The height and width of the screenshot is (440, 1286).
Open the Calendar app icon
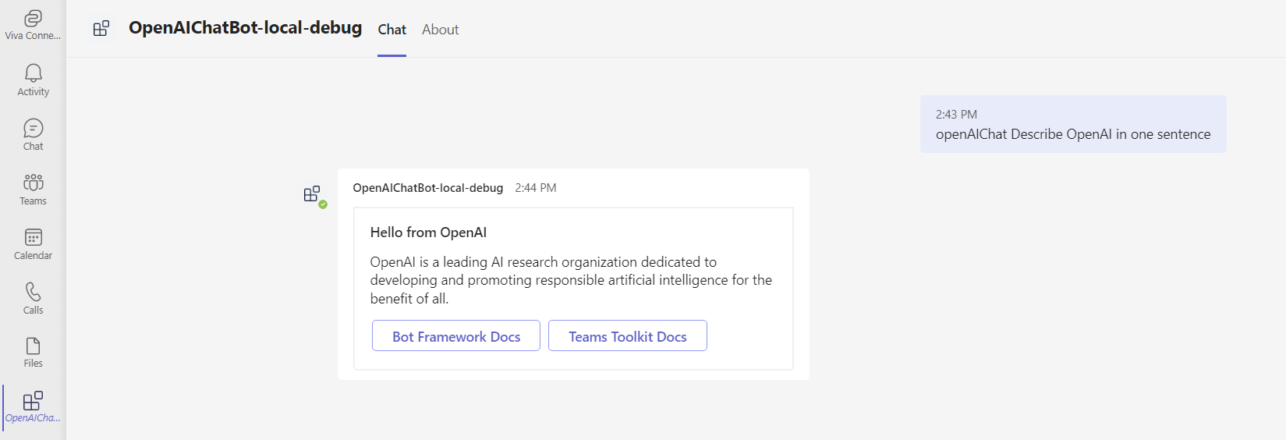33,243
